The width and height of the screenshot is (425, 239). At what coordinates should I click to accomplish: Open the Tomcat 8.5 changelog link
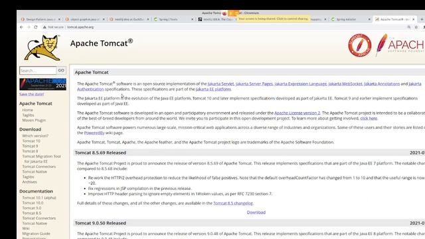pos(233,203)
